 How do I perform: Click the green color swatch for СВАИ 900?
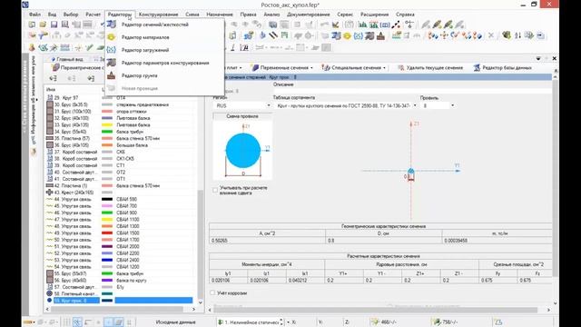click(107, 213)
